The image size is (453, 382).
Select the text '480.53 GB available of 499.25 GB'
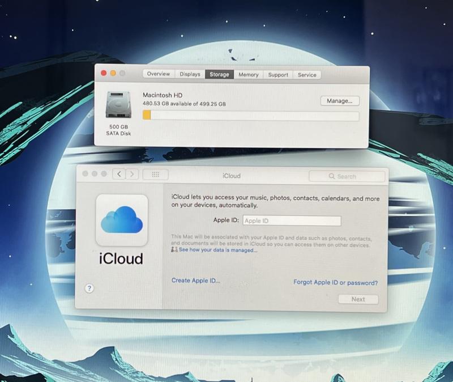tap(184, 104)
